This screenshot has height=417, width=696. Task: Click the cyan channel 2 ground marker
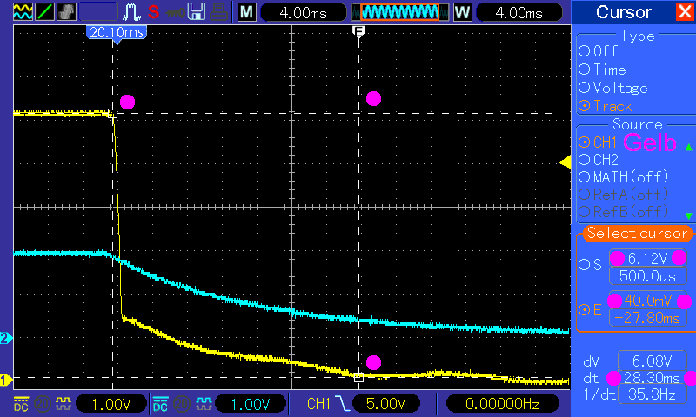(6, 338)
